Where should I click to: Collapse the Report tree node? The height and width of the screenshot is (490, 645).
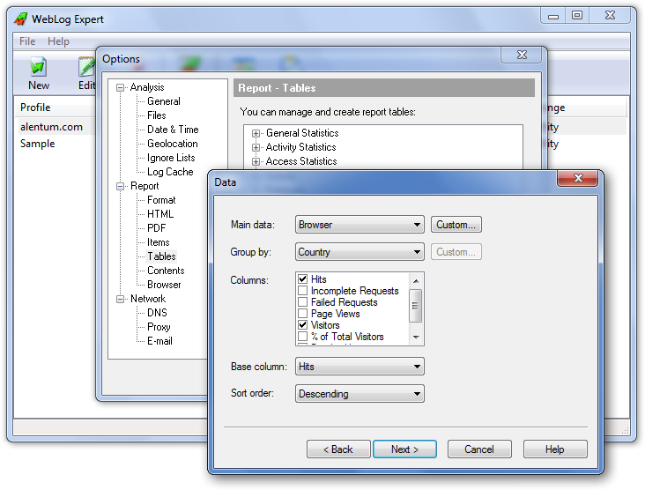coord(120,186)
